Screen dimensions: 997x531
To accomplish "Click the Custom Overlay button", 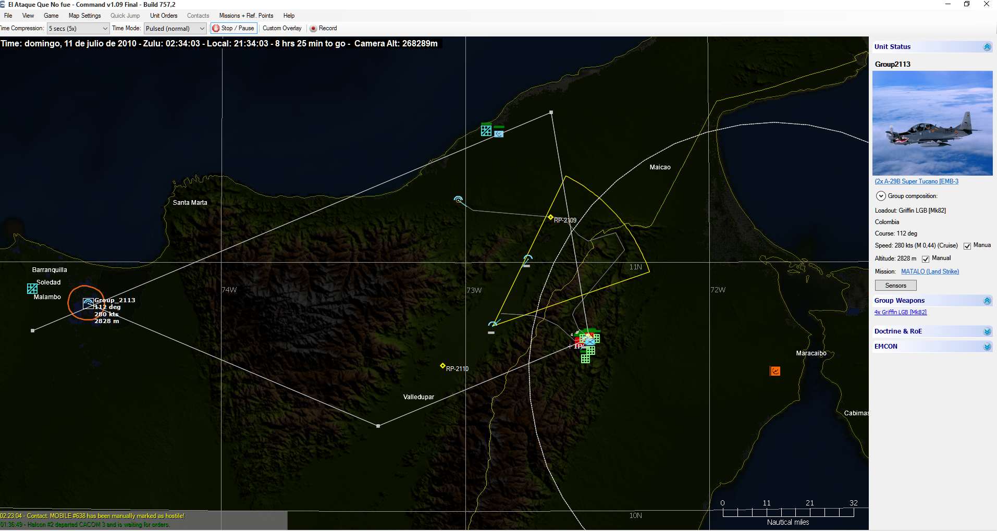I will click(282, 28).
